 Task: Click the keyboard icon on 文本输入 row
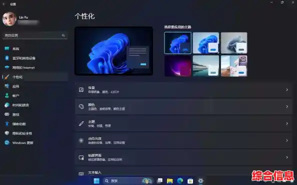tap(81, 173)
